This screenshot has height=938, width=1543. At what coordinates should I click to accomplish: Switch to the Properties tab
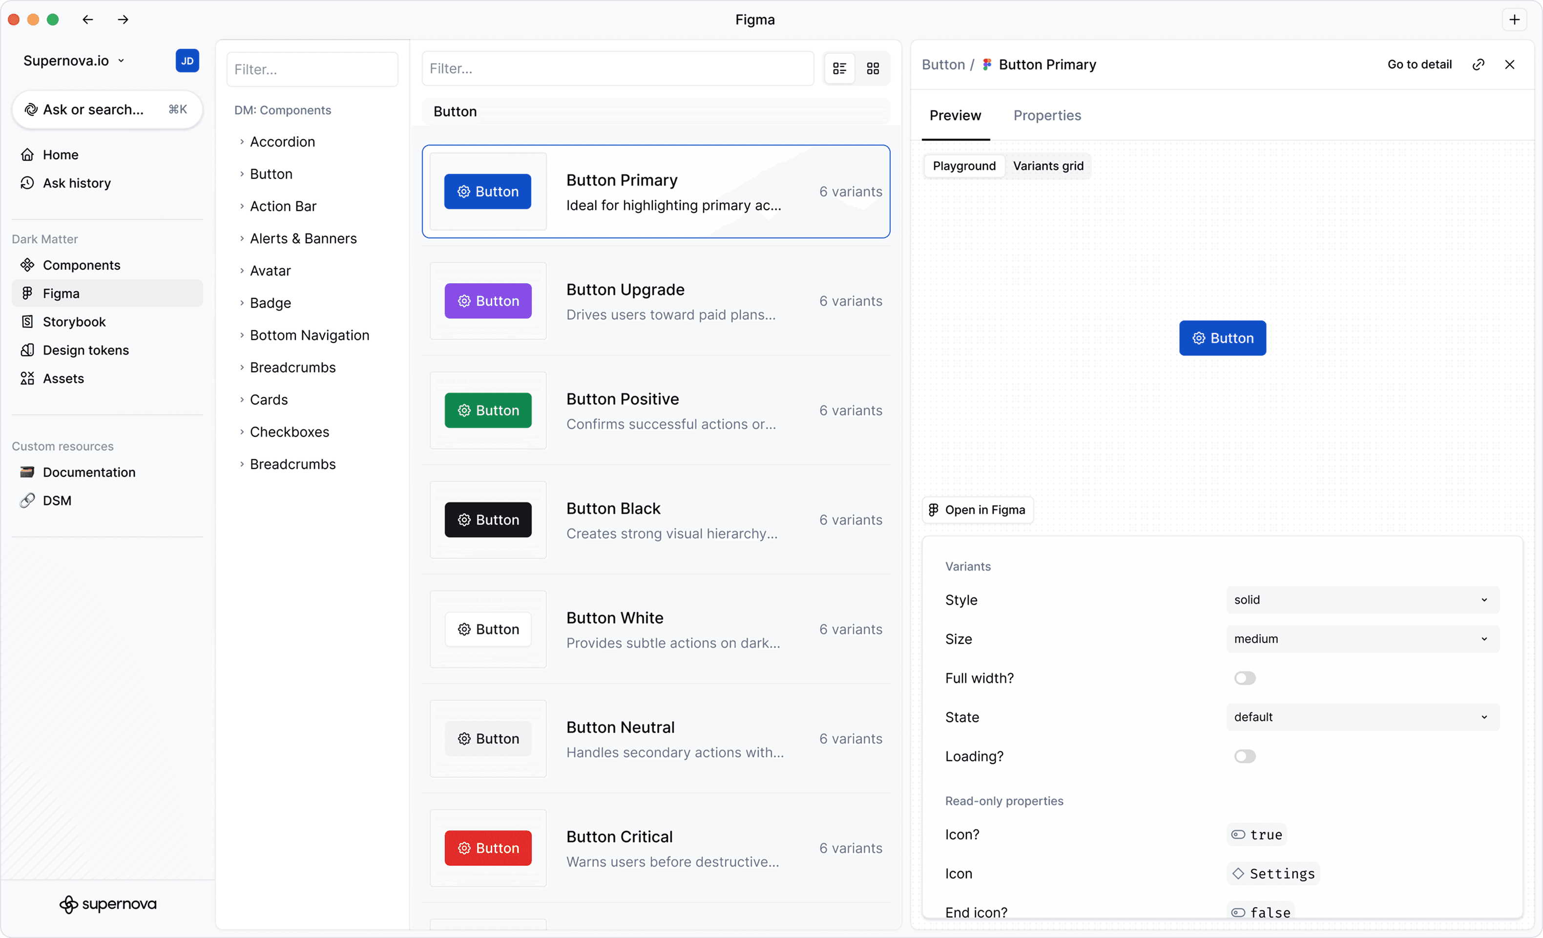[x=1047, y=116]
